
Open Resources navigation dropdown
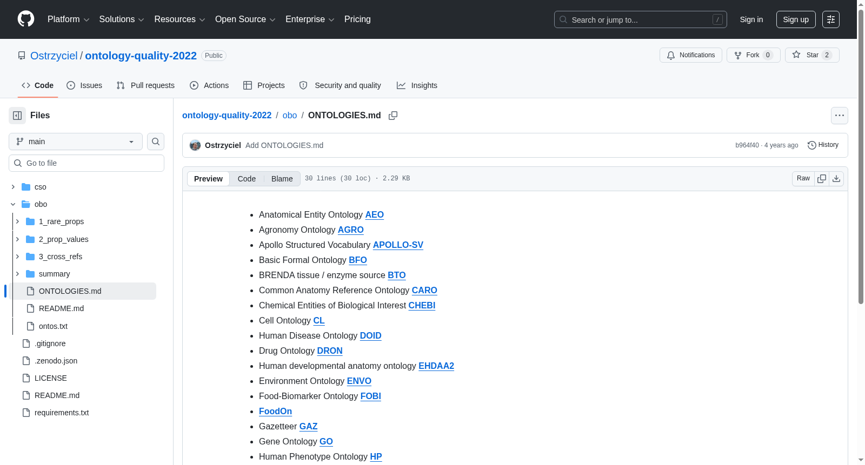[179, 19]
